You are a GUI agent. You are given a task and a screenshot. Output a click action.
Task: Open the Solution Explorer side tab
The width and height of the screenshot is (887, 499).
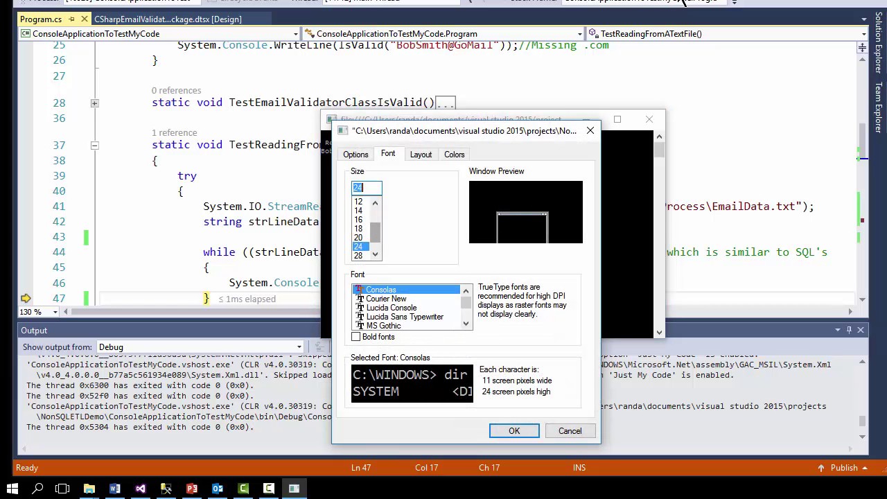(878, 43)
